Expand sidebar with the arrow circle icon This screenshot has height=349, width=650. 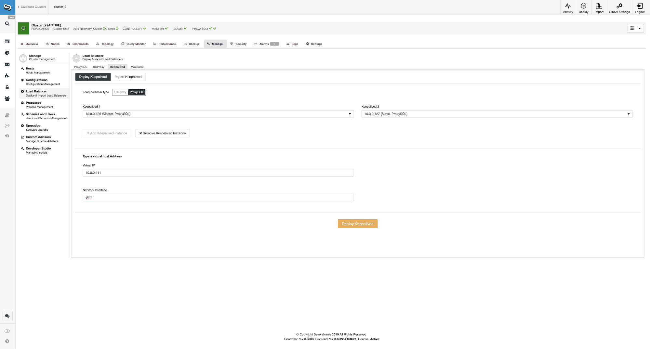point(7,341)
